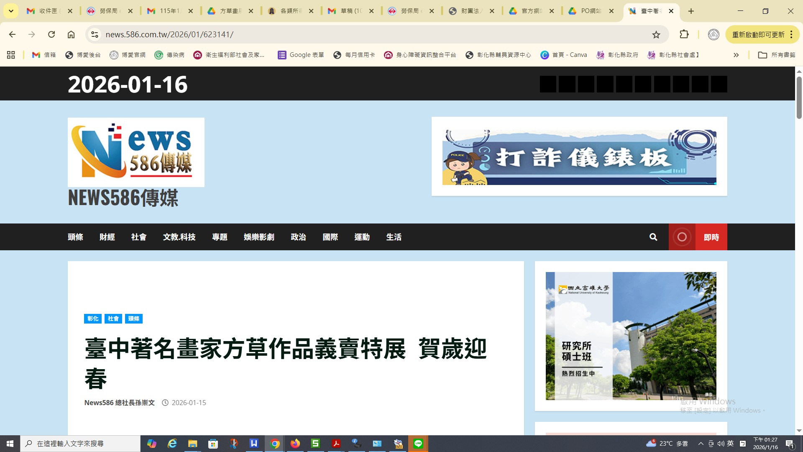Open the 財經 menu section

point(107,237)
